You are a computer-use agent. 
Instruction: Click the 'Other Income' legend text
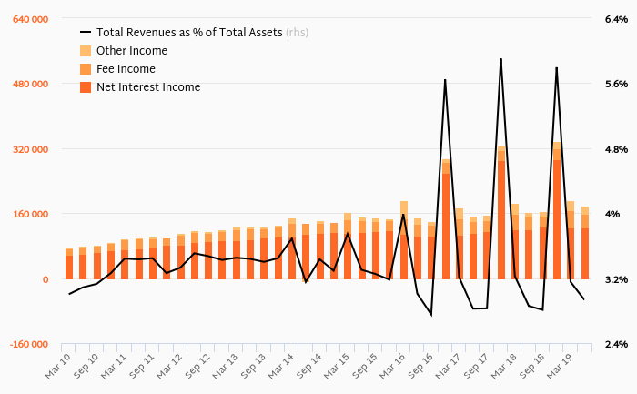131,51
